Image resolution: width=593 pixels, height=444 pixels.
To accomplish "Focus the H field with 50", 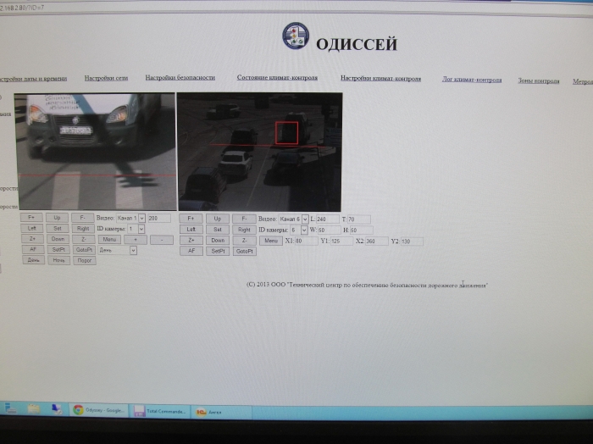I will (x=361, y=230).
